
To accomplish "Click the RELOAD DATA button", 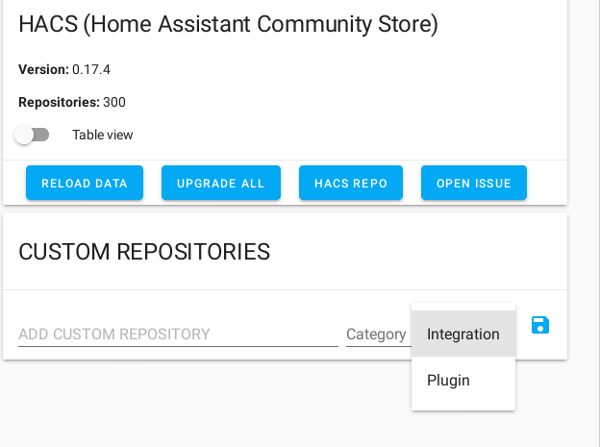I will click(x=85, y=183).
